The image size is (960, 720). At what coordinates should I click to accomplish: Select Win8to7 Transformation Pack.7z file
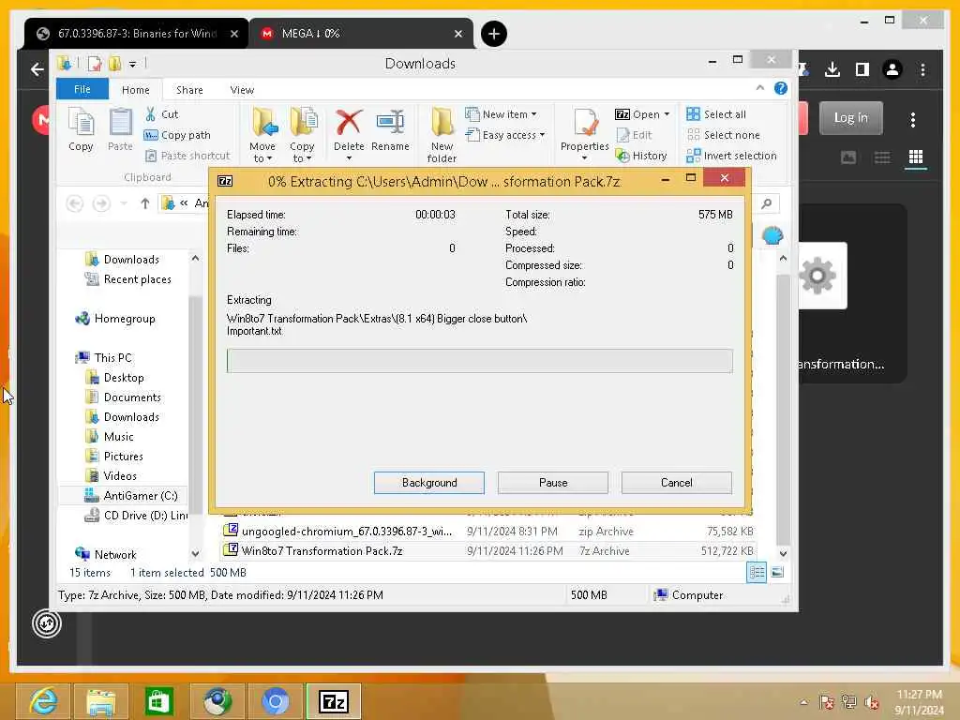click(488, 551)
